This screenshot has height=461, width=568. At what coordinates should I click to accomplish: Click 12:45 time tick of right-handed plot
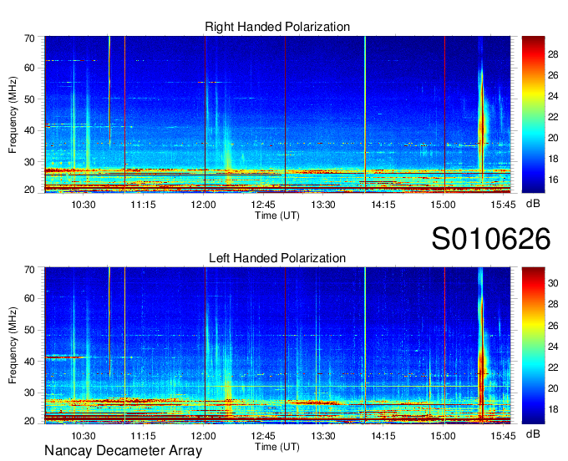[263, 205]
